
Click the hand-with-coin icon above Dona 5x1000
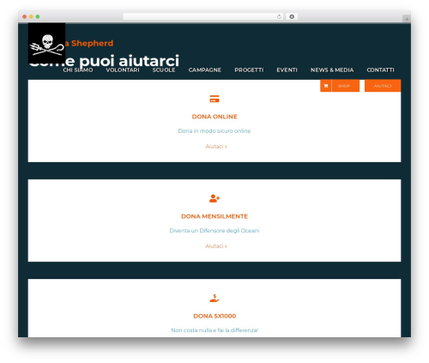[214, 298]
